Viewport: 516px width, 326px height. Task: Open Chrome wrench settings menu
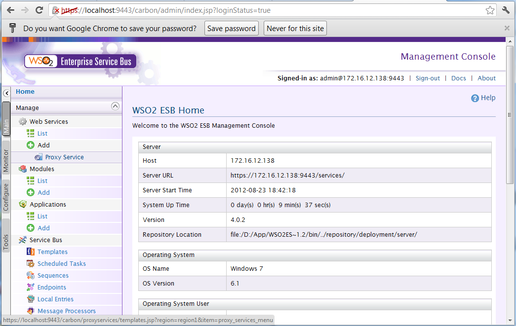point(506,10)
